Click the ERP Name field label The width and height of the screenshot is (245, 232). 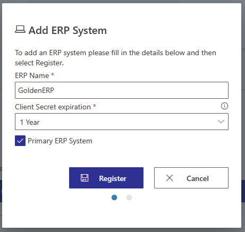[32, 75]
